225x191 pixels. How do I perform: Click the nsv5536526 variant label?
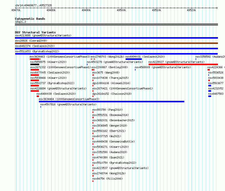tap(216, 73)
